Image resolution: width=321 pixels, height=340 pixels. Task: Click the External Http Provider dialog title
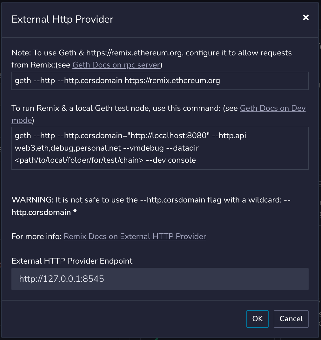pos(62,19)
